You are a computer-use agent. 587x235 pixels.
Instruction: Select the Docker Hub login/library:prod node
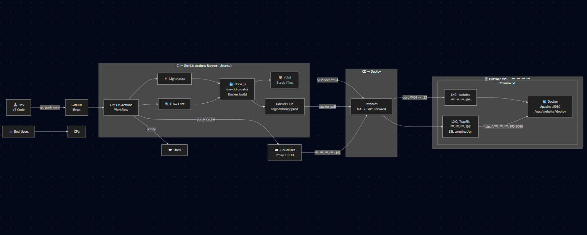click(284, 107)
